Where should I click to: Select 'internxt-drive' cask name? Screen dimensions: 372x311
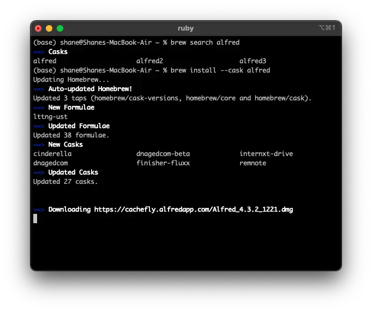point(266,154)
